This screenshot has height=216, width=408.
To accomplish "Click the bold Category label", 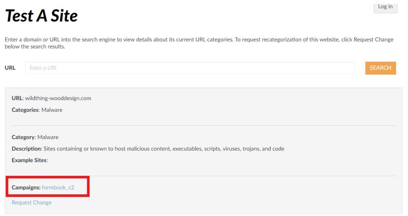I will [23, 137].
